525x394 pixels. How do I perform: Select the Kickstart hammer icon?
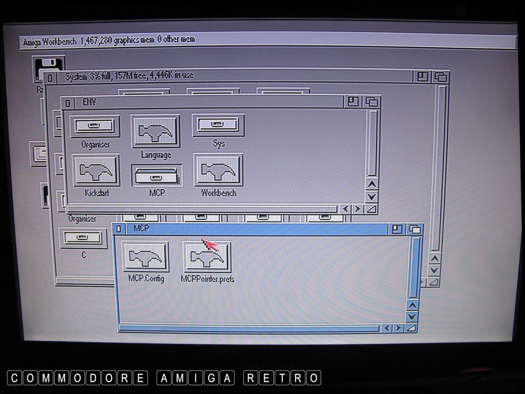pyautogui.click(x=96, y=172)
